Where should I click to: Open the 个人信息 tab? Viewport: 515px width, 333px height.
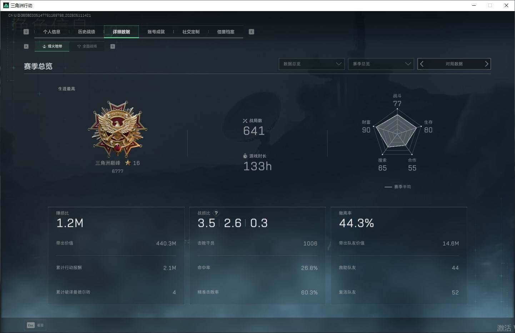tap(52, 32)
